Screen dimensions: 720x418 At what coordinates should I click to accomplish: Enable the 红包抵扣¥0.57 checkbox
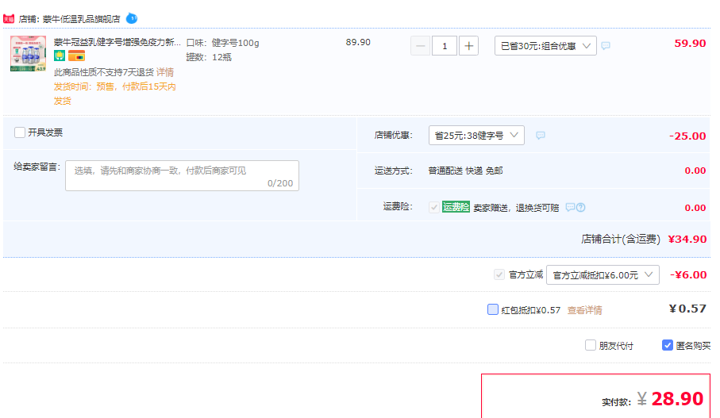[493, 309]
